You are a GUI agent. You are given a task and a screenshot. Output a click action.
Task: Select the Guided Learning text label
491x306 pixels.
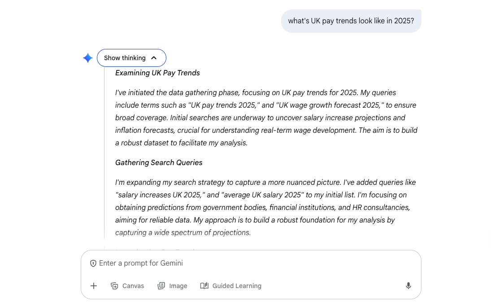(x=237, y=286)
